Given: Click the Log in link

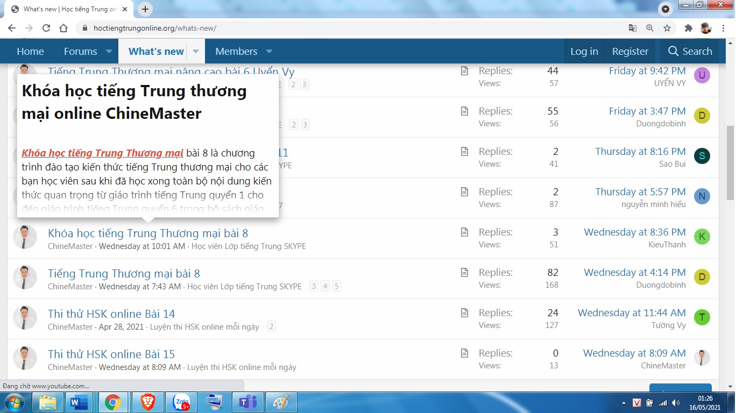Looking at the screenshot, I should pos(584,52).
